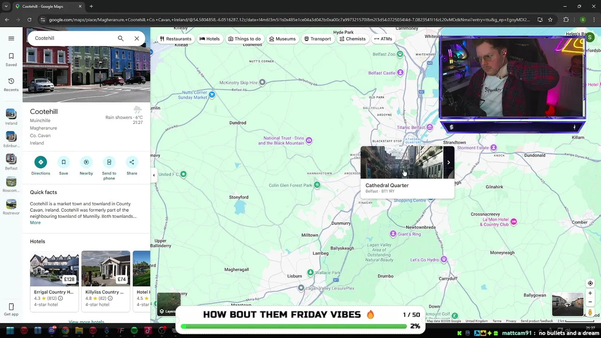Click the Chrome back button
The width and height of the screenshot is (601, 338).
tap(7, 20)
